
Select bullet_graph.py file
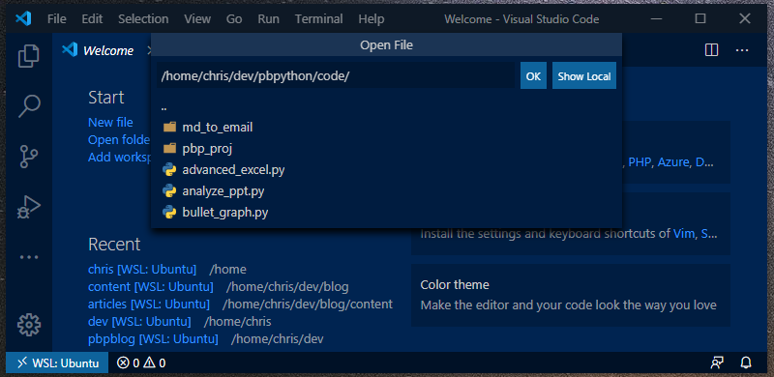click(386, 213)
